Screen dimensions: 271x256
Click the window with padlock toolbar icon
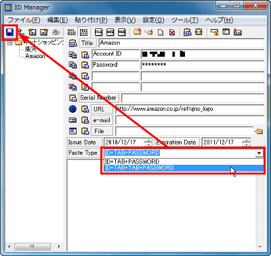point(214,32)
